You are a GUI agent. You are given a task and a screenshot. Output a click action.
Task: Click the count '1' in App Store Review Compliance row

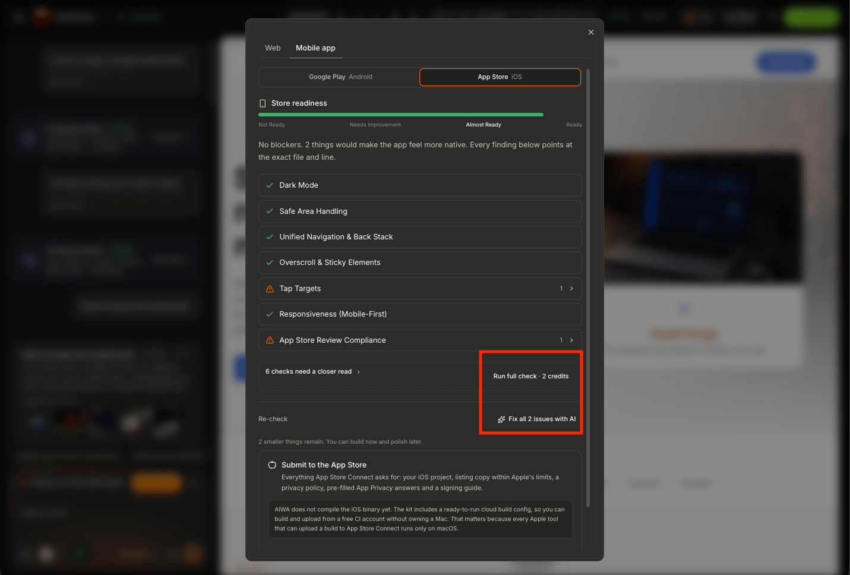tap(561, 340)
